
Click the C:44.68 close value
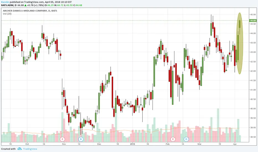click(x=78, y=5)
